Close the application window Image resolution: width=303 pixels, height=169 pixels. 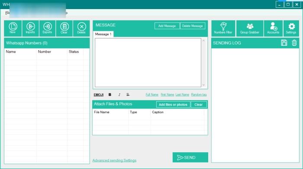(297, 4)
